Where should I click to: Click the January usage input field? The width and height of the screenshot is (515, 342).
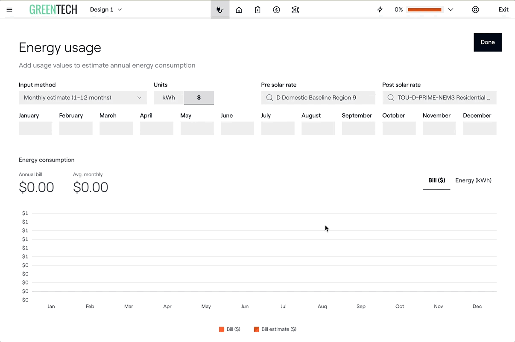35,128
